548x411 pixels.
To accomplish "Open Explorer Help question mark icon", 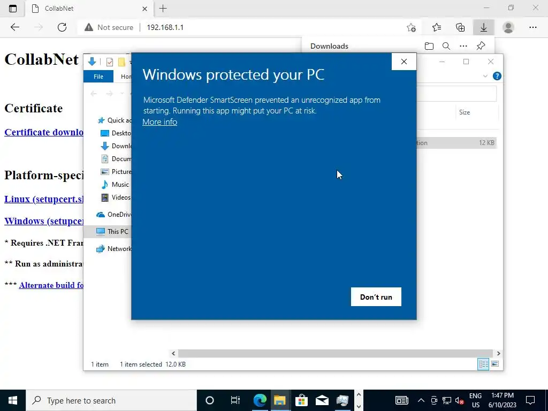I will point(497,76).
